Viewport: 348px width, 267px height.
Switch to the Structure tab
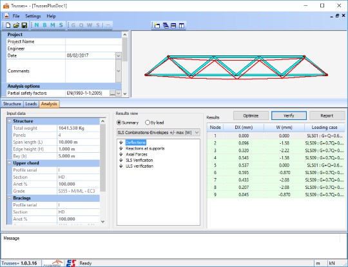pos(12,104)
